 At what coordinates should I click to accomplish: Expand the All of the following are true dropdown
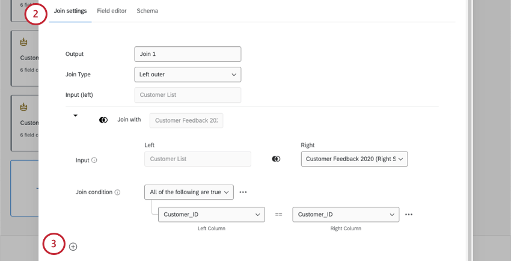(x=189, y=192)
